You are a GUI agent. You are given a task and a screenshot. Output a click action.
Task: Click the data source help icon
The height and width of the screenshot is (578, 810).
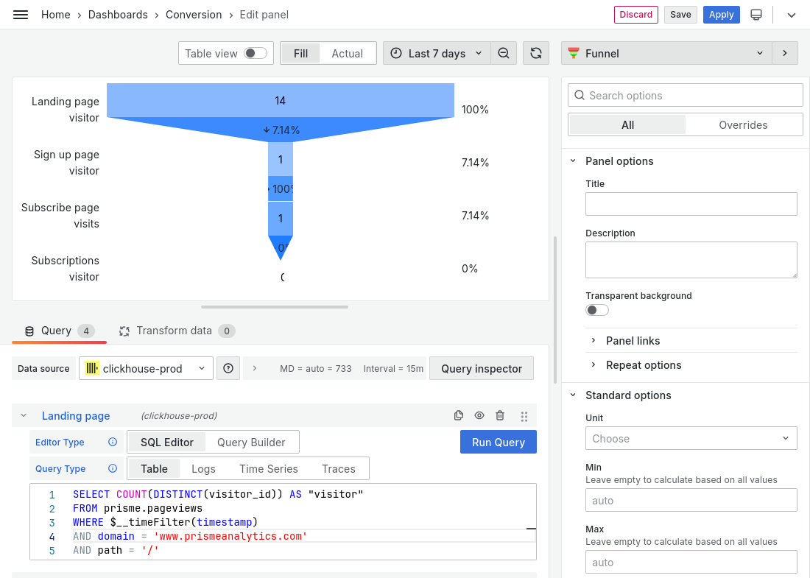228,368
